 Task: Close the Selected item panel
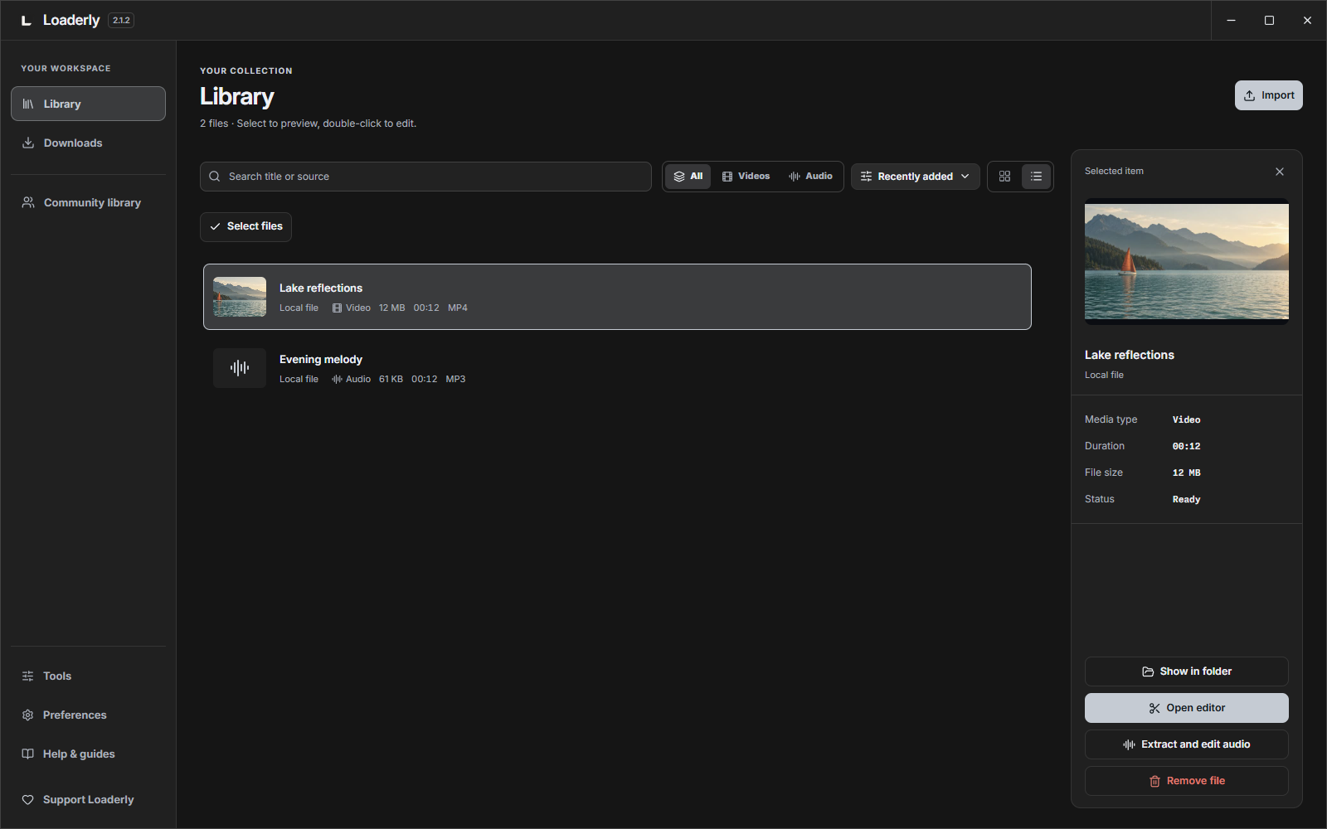[x=1280, y=172]
